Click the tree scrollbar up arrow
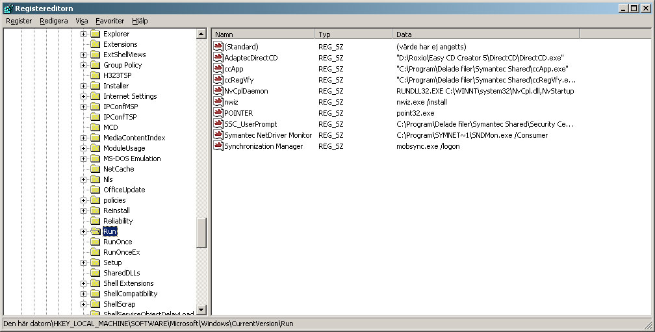The height and width of the screenshot is (332, 655). click(201, 34)
